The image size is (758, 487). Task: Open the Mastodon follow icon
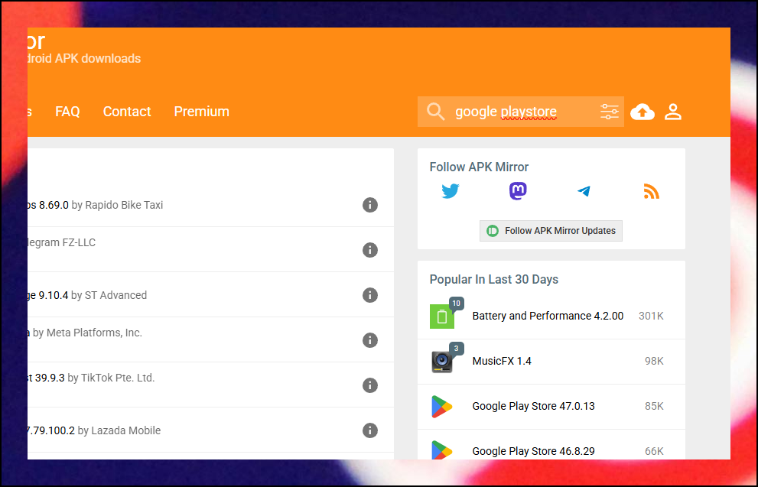click(518, 191)
